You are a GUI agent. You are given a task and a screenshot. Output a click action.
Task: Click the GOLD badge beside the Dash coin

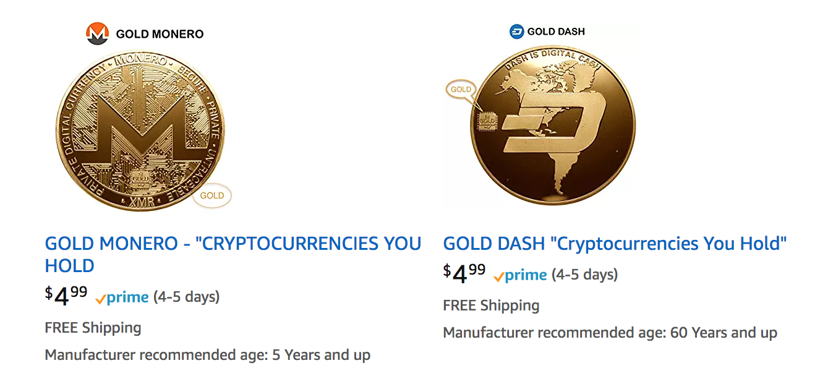(461, 90)
